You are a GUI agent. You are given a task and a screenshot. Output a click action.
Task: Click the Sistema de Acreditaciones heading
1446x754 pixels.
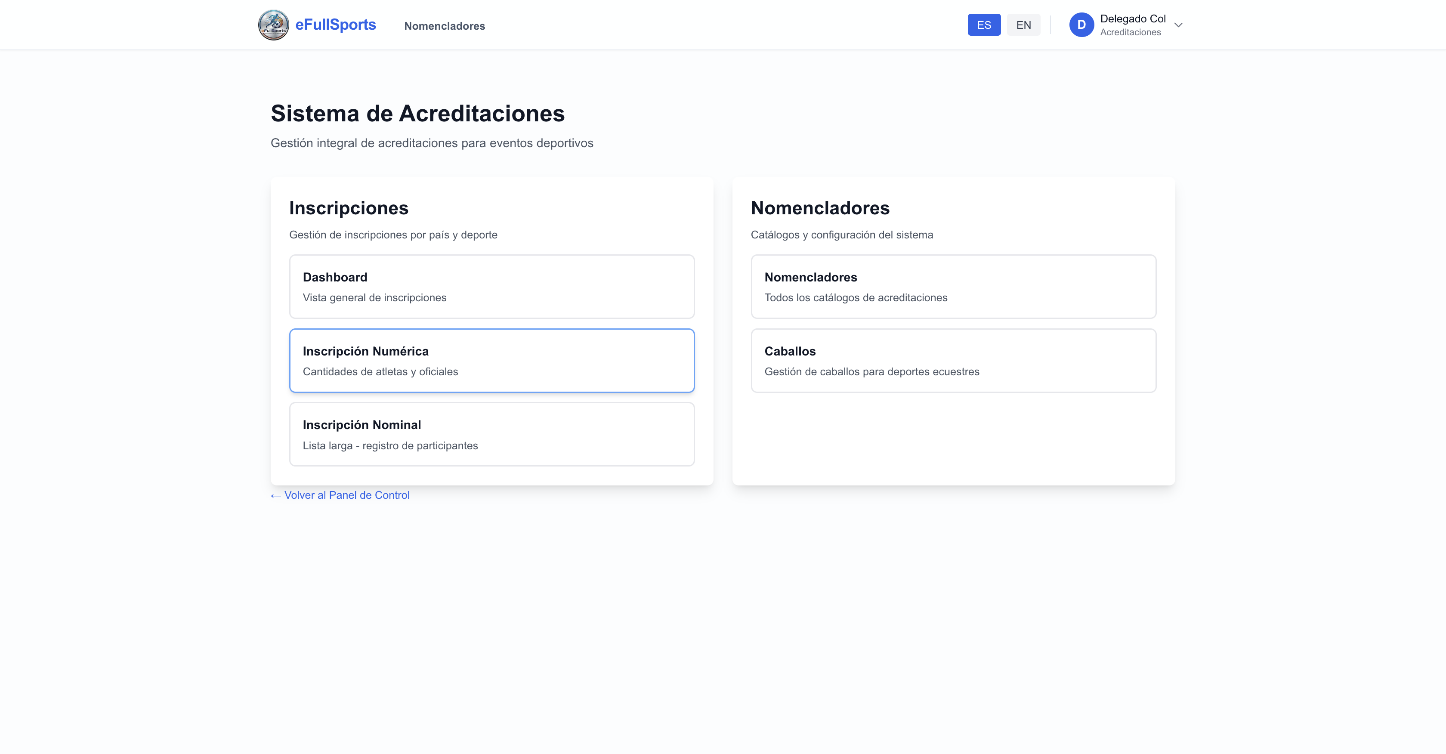[x=417, y=114]
